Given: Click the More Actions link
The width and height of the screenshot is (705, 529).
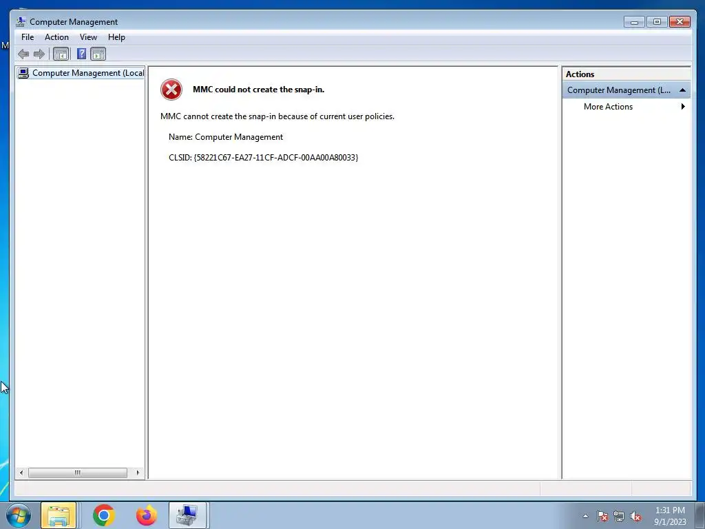Looking at the screenshot, I should (x=608, y=107).
